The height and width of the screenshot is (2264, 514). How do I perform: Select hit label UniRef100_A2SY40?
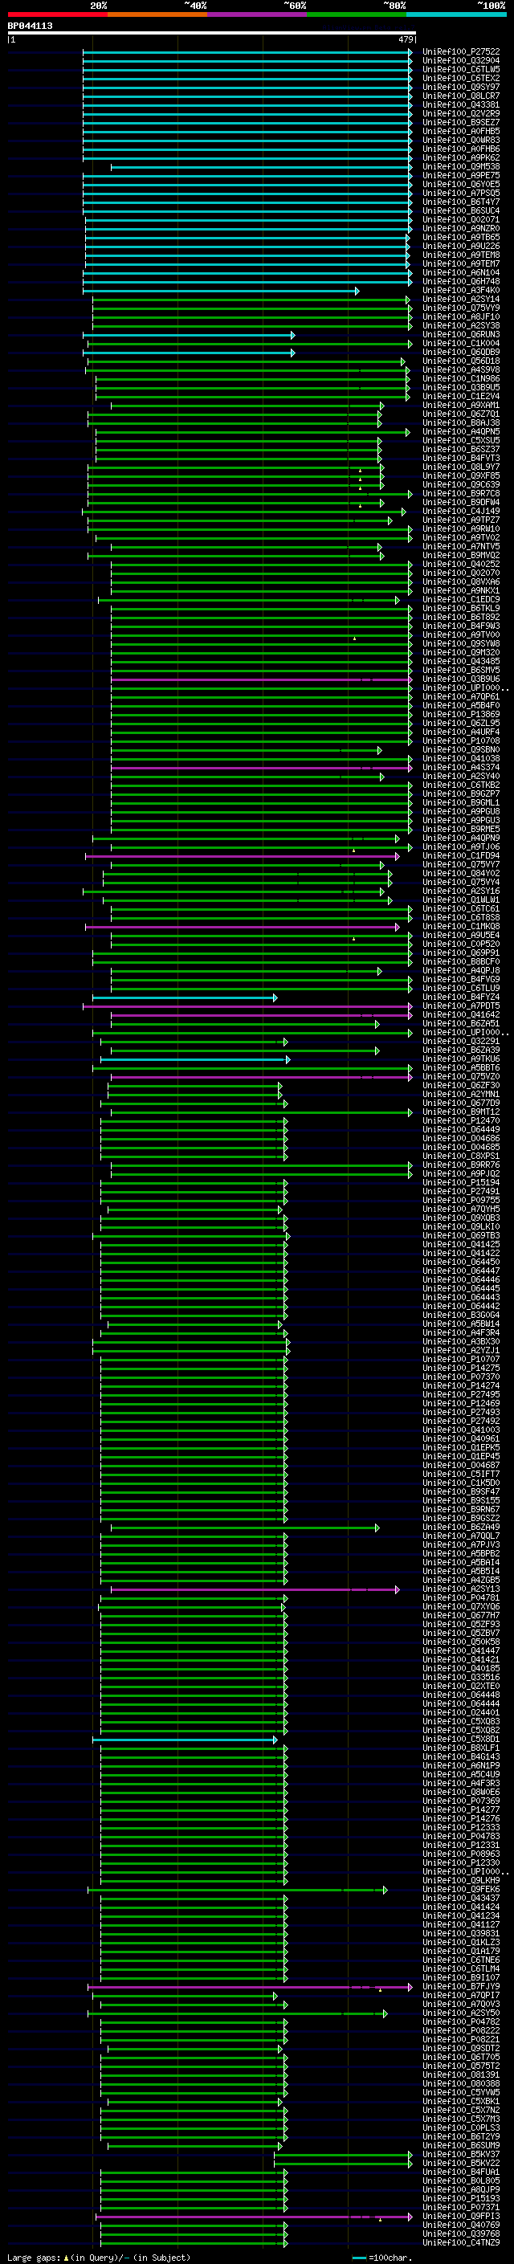coord(461,776)
